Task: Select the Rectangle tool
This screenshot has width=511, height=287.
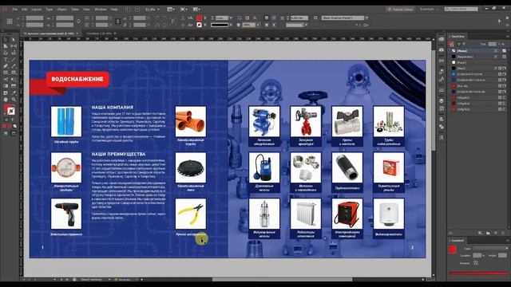Action: click(14, 73)
